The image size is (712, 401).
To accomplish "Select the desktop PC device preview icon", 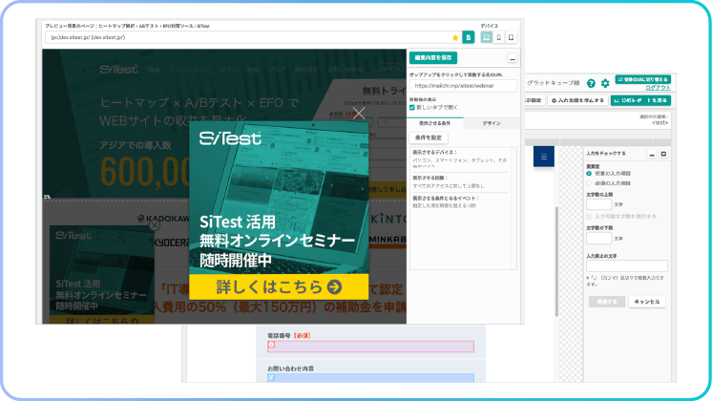I will coord(487,37).
